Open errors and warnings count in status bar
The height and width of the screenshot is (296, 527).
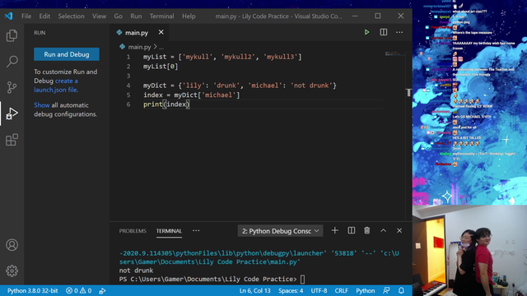79,290
